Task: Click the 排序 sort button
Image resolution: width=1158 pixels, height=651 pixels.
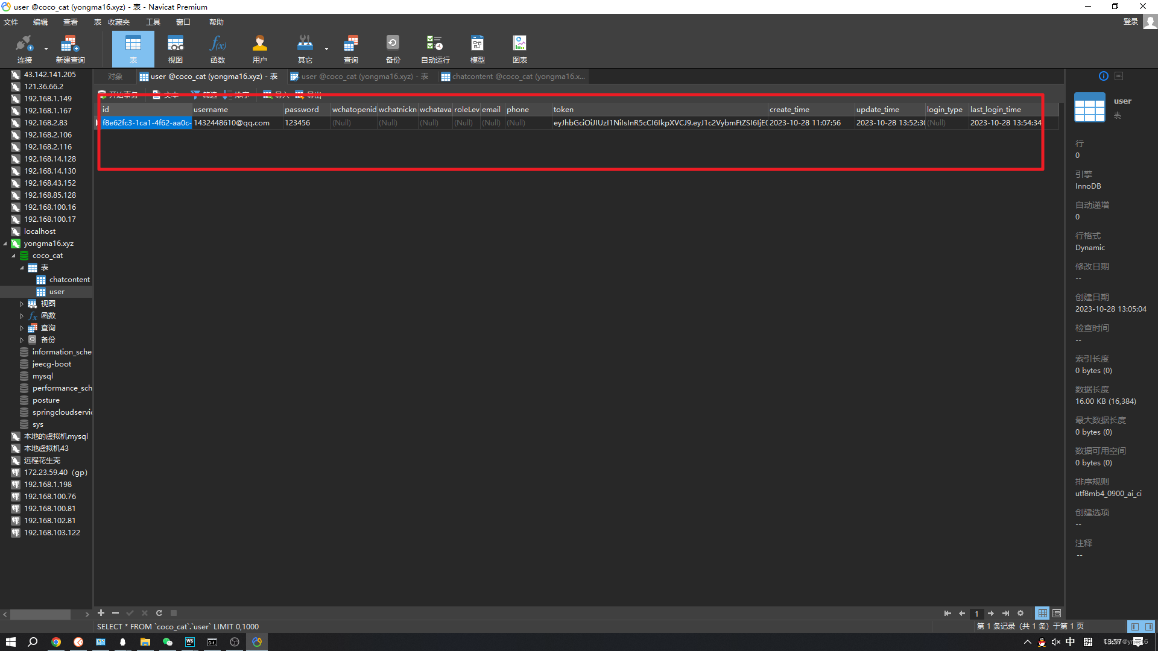Action: pos(236,95)
